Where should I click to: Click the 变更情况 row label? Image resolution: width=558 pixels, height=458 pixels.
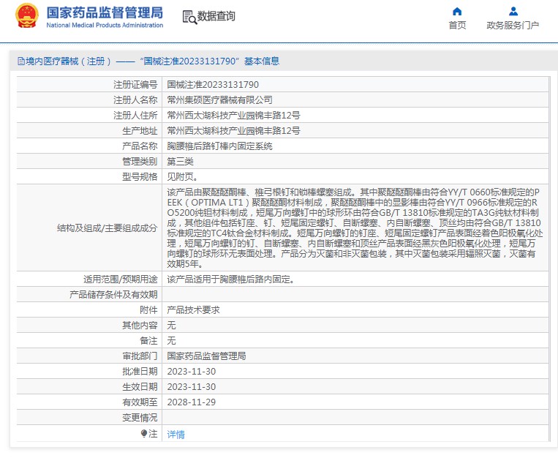tap(140, 418)
